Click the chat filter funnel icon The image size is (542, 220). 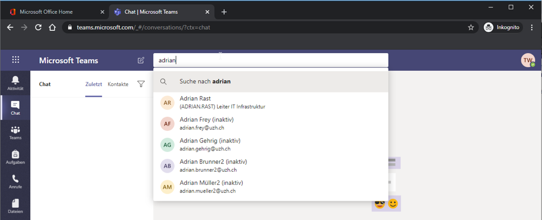(x=141, y=84)
